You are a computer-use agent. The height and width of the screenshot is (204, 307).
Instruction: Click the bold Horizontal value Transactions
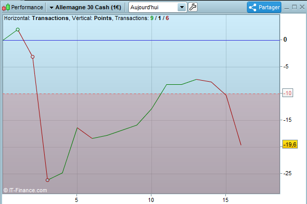click(50, 18)
